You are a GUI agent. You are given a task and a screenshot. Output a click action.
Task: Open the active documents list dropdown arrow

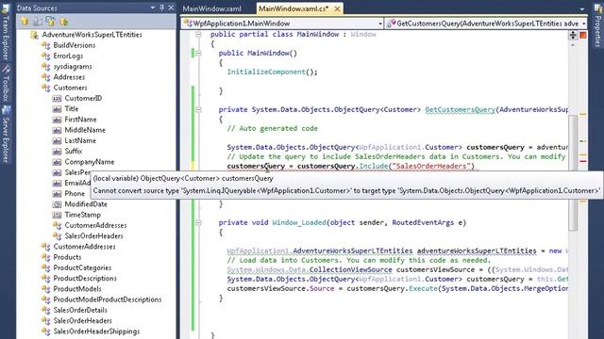point(581,8)
